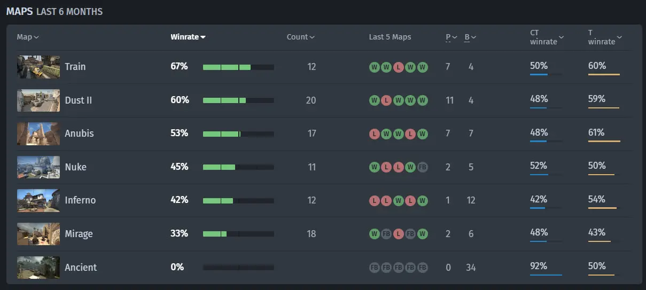
Task: Open the Inferno map link
Action: point(80,200)
